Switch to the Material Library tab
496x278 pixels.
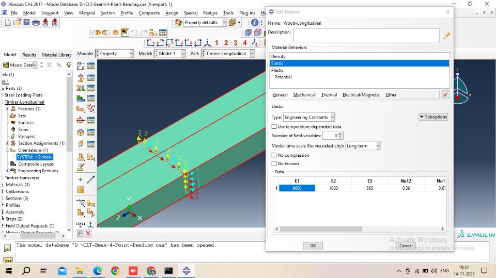pyautogui.click(x=56, y=55)
